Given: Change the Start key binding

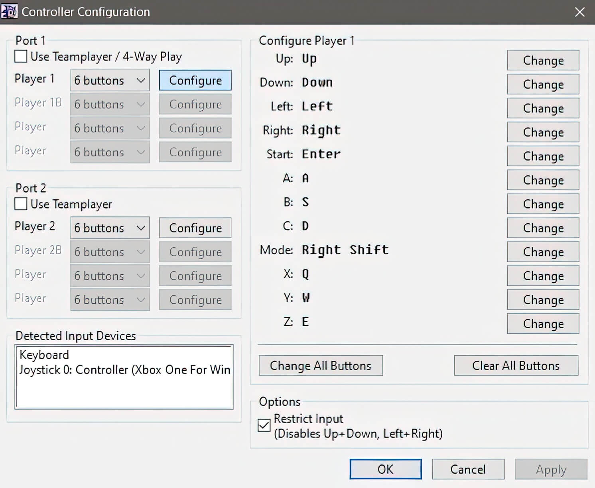Looking at the screenshot, I should point(543,156).
